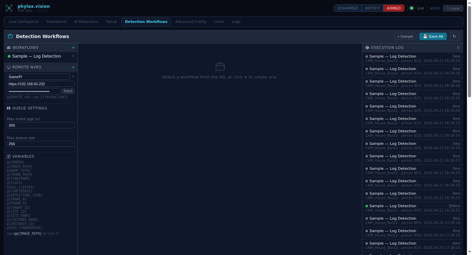
Task: Click Save All button
Action: 433,36
